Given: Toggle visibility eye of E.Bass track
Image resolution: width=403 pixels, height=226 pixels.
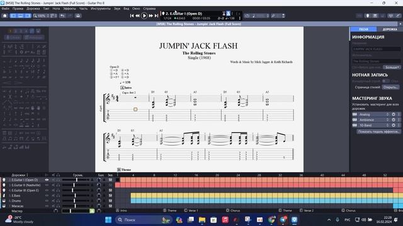Looking at the screenshot, I should (x=47, y=195).
